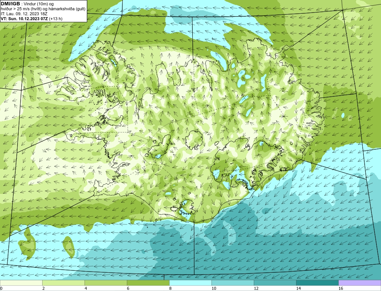
Task: Click the legend scale label '16'
Action: click(341, 288)
